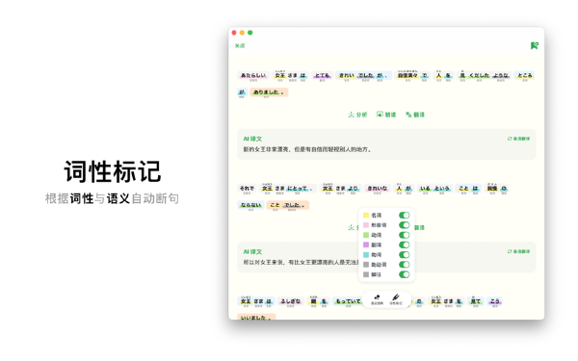This screenshot has height=361, width=578.
Task: Click the purple 副词 color swatch
Action: coord(366,245)
